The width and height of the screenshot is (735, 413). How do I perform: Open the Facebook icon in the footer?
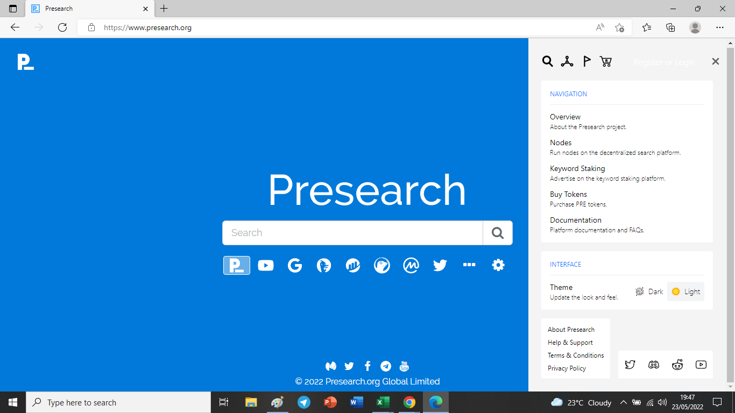(367, 366)
